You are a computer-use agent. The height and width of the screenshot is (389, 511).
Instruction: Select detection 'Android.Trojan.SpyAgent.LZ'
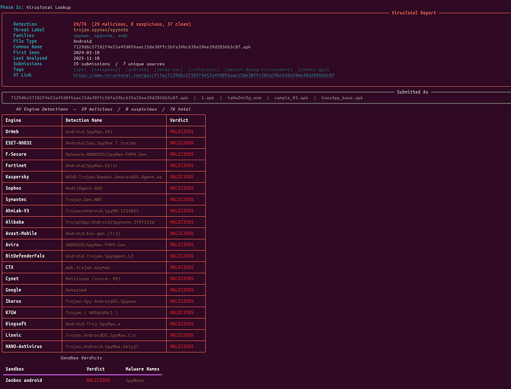click(100, 256)
